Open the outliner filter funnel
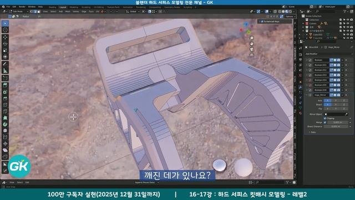The height and width of the screenshot is (200, 355). click(x=345, y=11)
